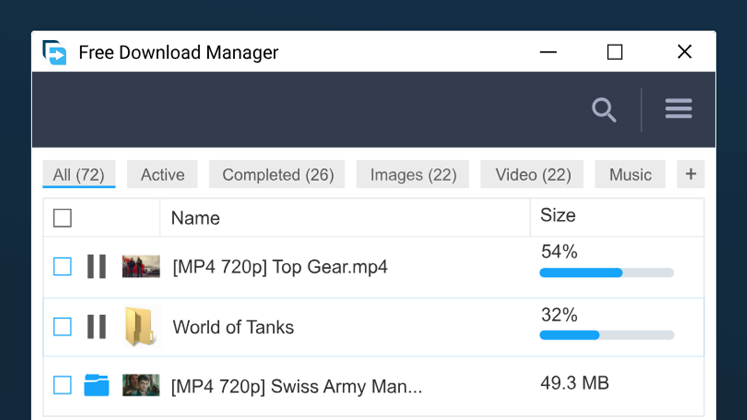Click the Top Gear video thumbnail
The image size is (747, 420).
(141, 266)
